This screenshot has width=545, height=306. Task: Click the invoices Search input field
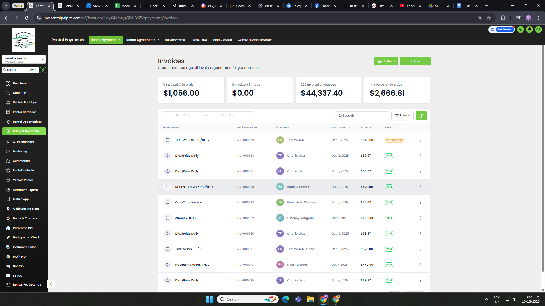point(362,116)
